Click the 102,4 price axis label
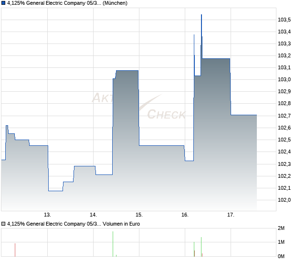Viewport: 296px width, 261px height. point(284,152)
